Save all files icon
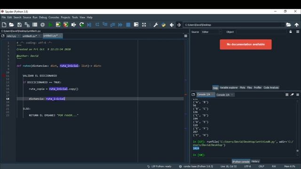 tap(27, 25)
